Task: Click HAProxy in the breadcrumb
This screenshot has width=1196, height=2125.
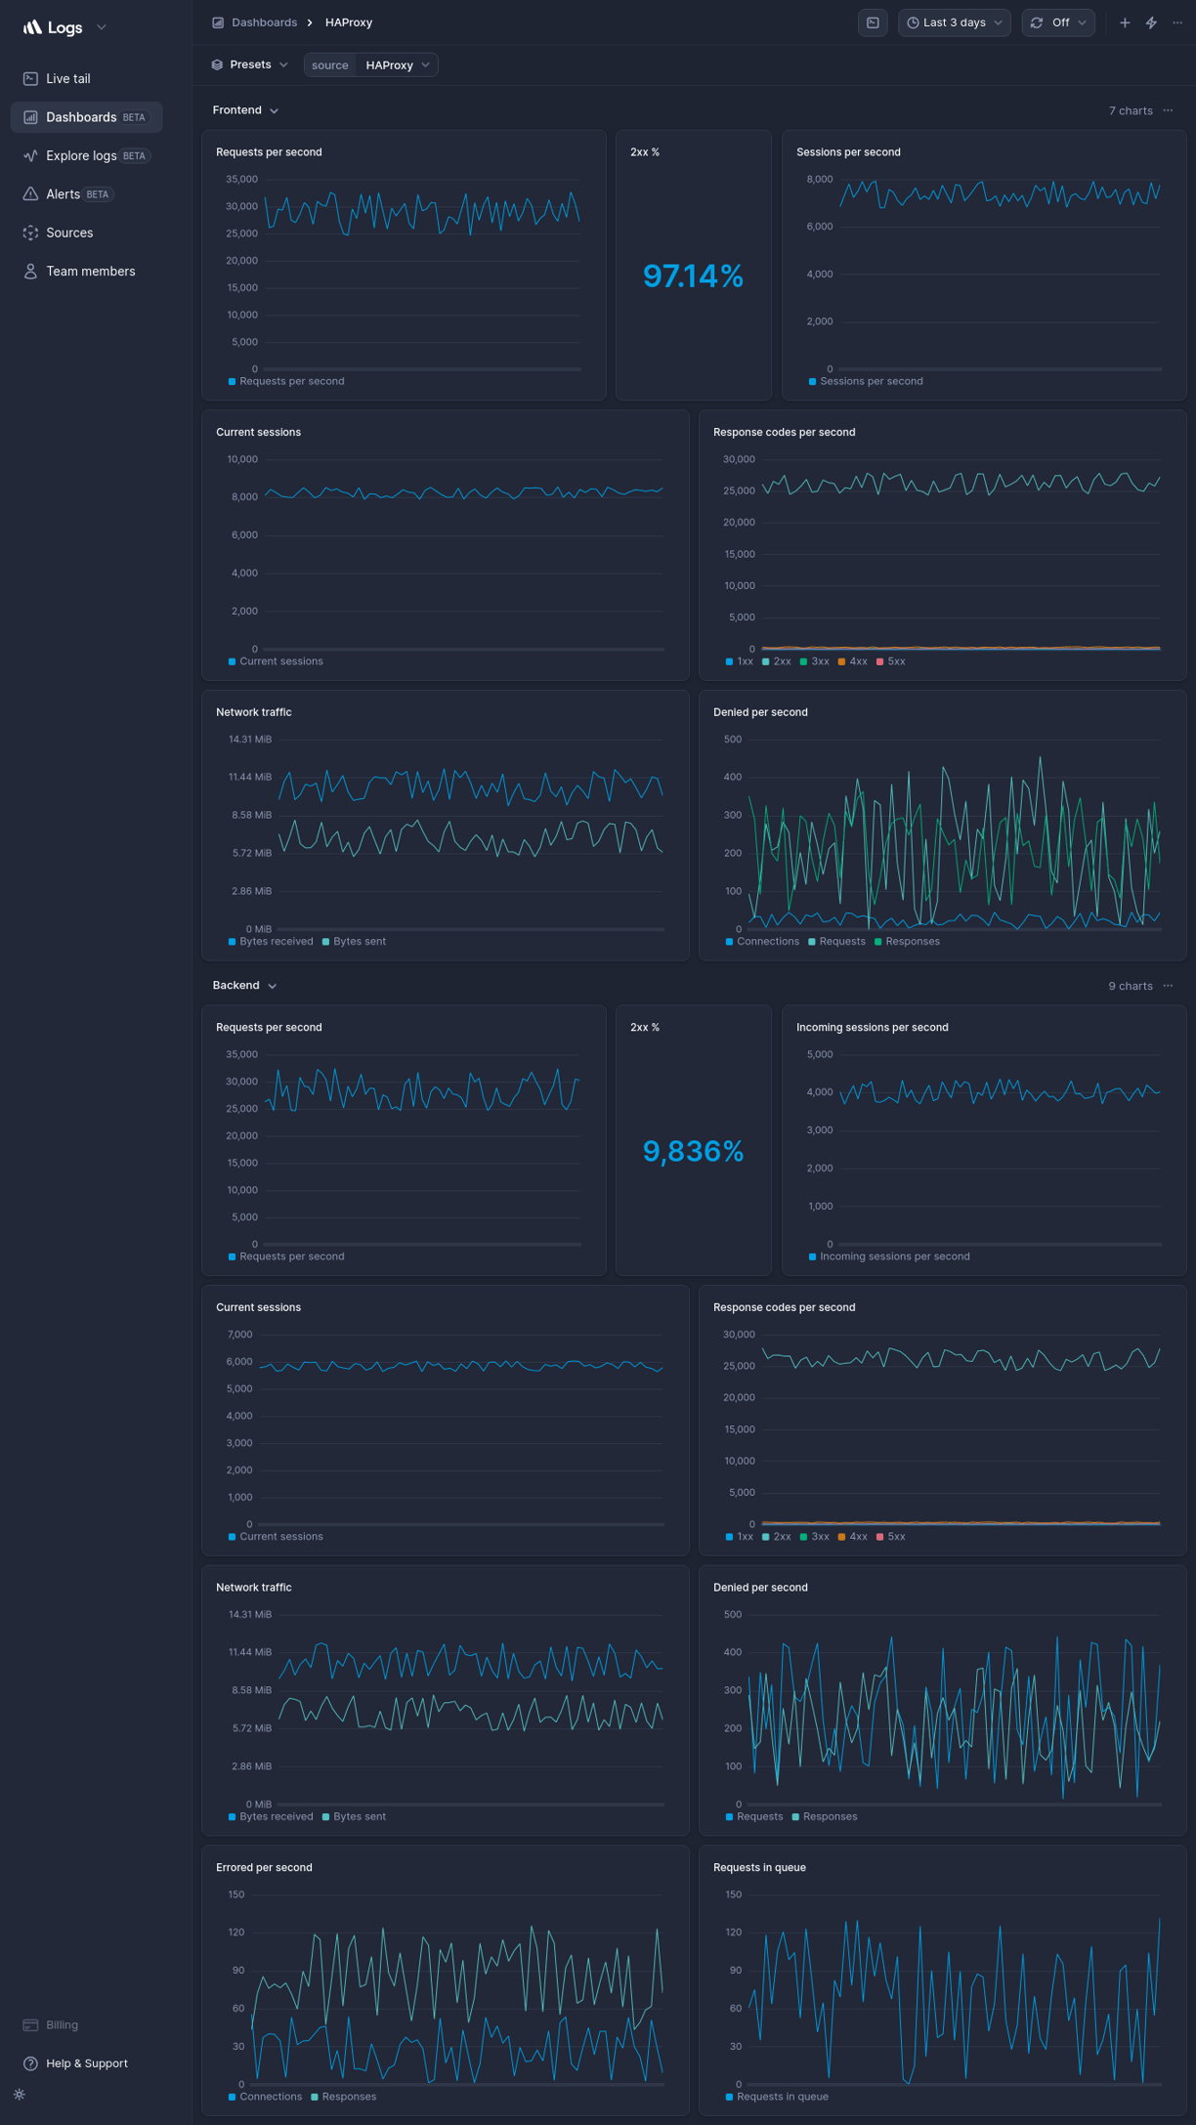Action: [x=349, y=22]
